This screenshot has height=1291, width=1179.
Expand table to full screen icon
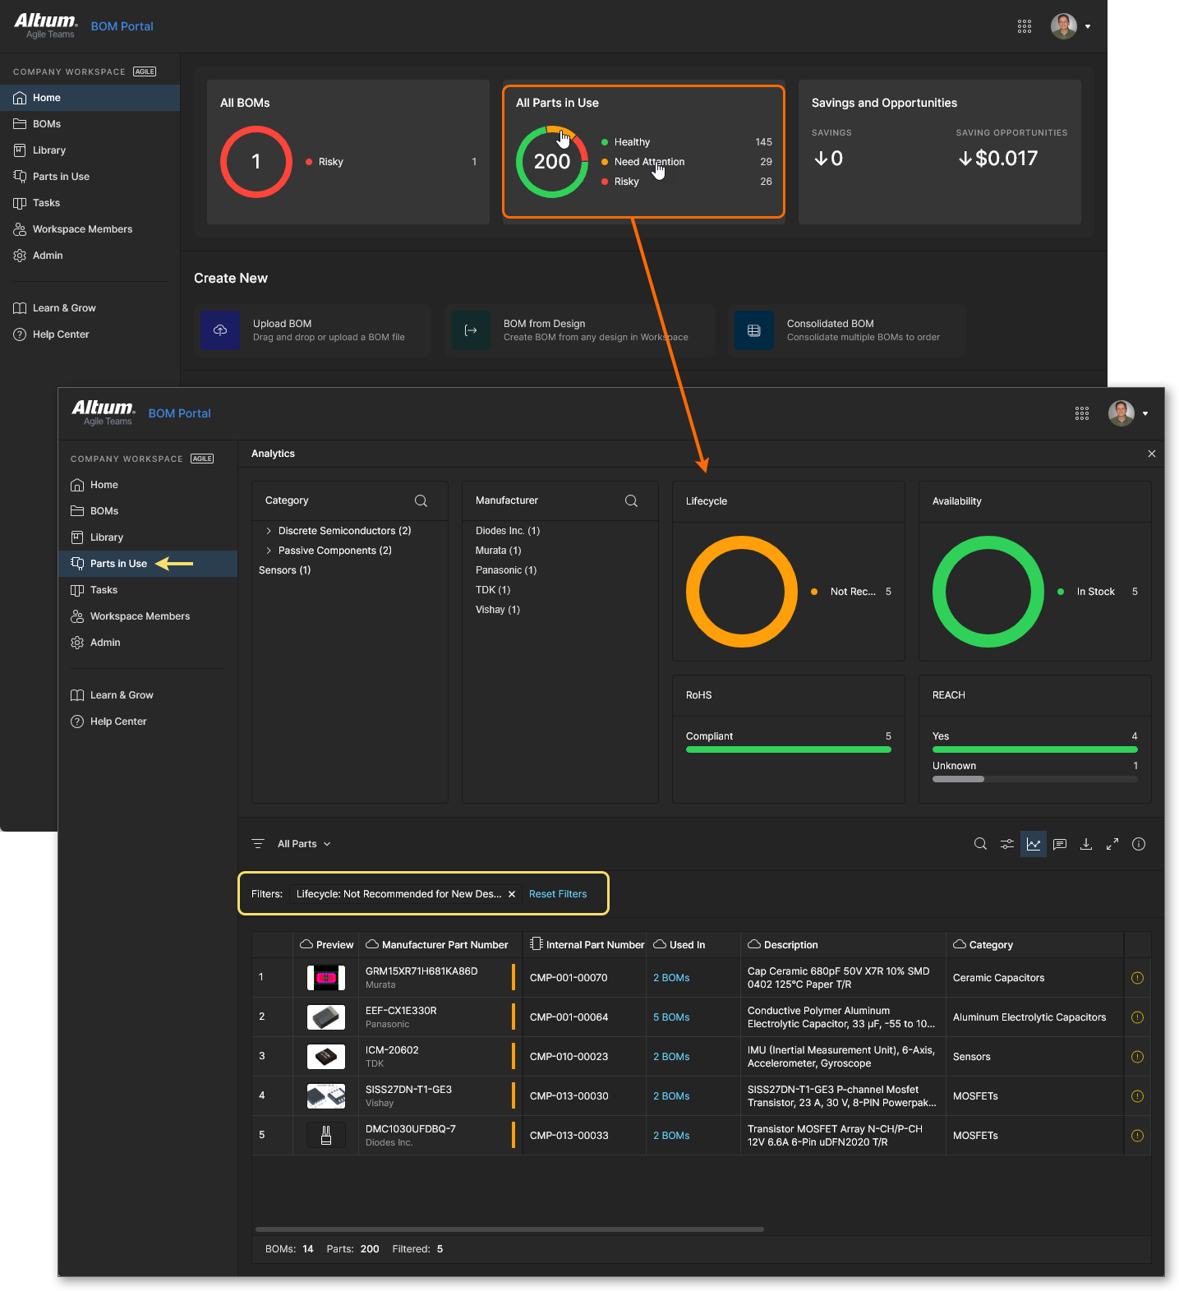click(x=1112, y=844)
